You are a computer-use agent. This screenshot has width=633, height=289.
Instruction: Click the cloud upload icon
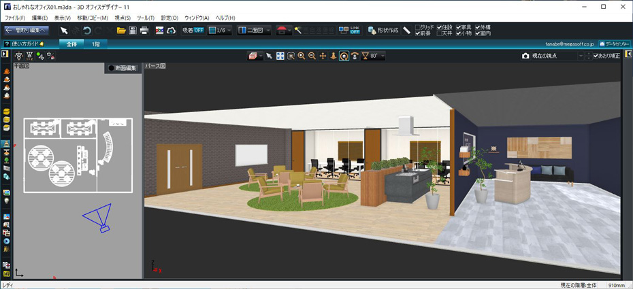pyautogui.click(x=171, y=30)
